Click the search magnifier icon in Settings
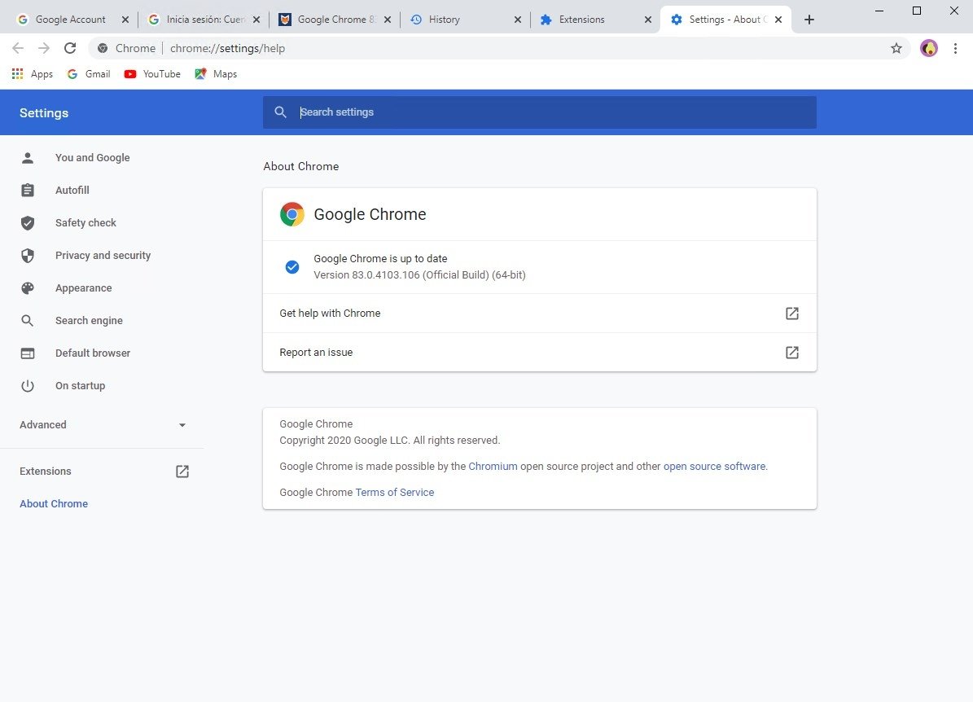This screenshot has height=702, width=973. tap(280, 112)
